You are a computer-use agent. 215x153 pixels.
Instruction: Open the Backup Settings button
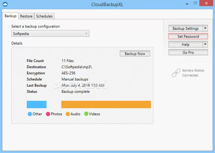point(185,28)
